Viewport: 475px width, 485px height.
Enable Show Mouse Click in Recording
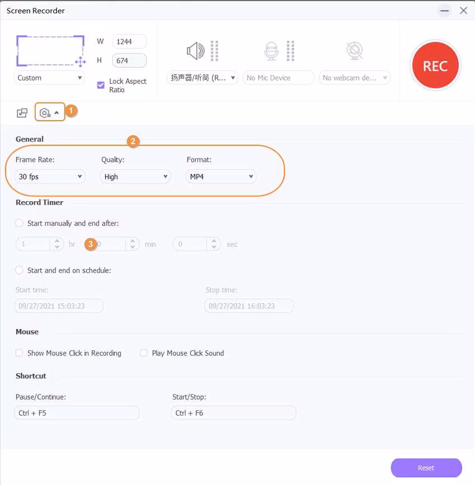click(x=19, y=353)
